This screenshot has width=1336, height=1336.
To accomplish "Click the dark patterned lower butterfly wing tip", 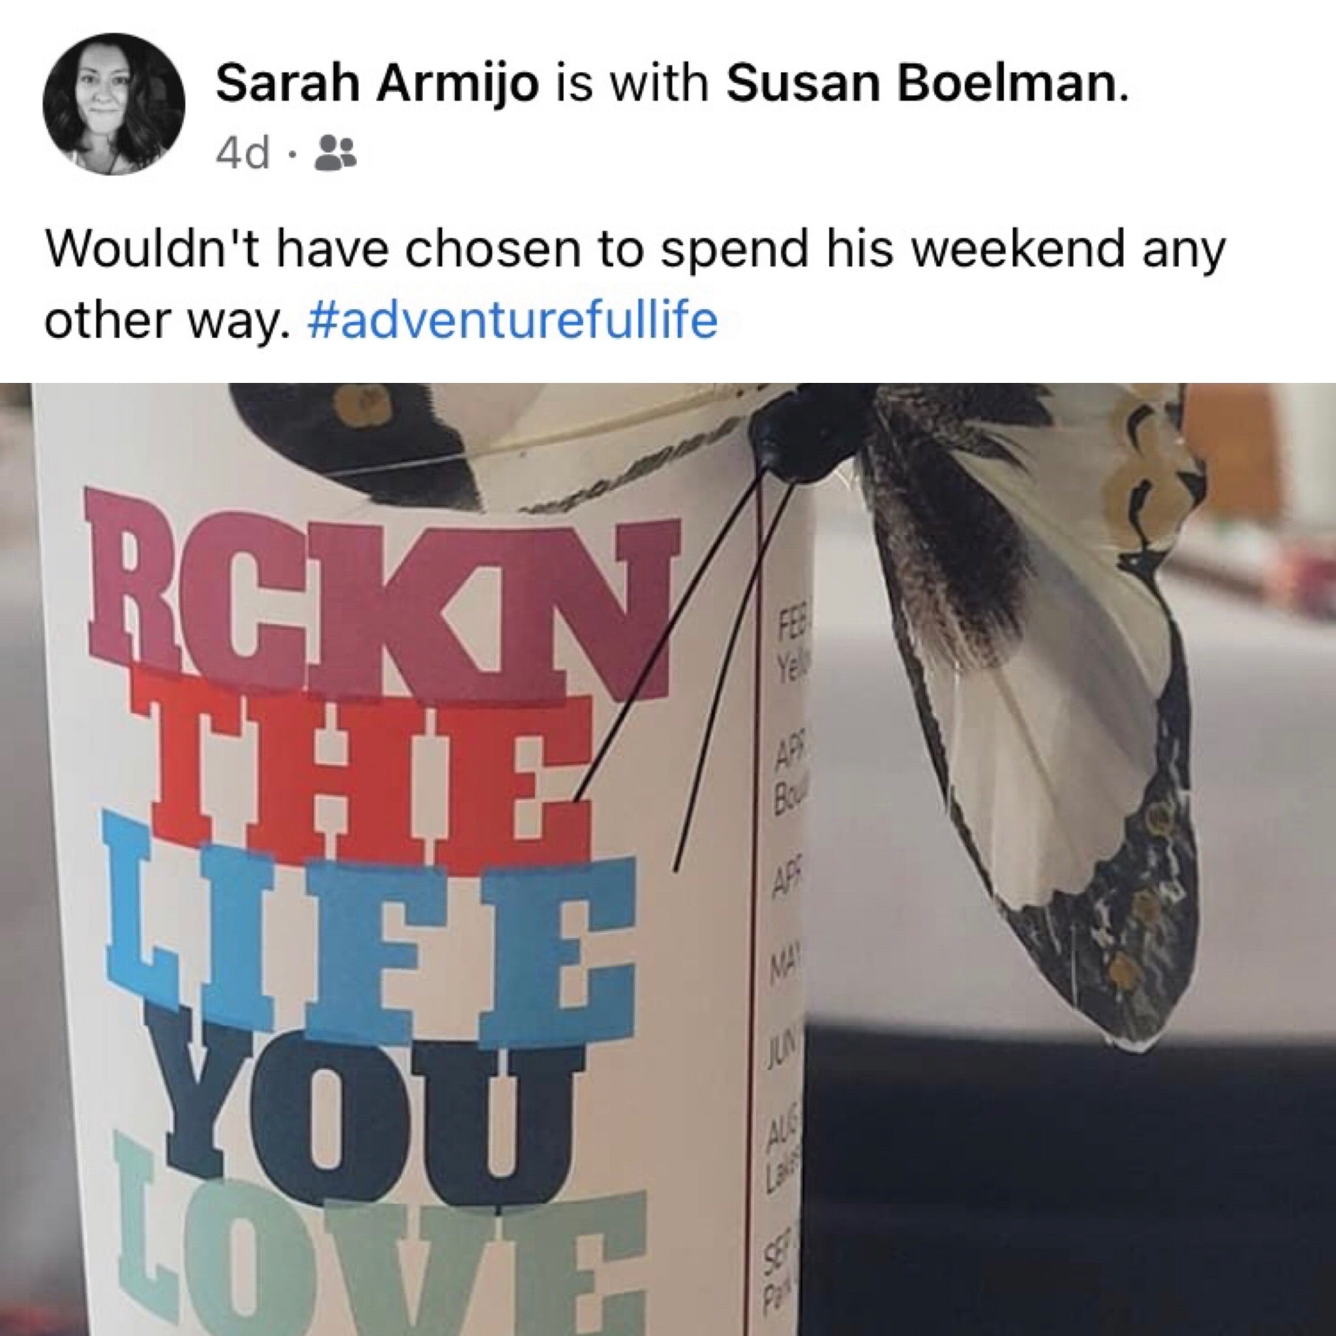I will click(x=1134, y=926).
